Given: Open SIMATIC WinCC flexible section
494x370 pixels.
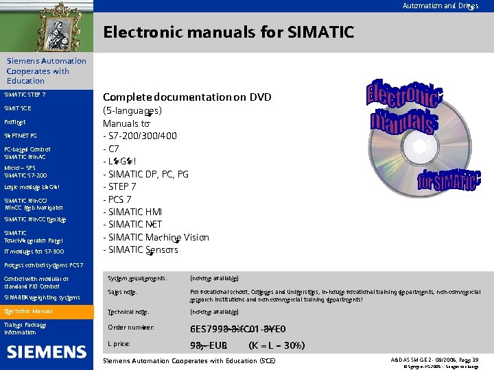Looking at the screenshot, I should point(35,220).
